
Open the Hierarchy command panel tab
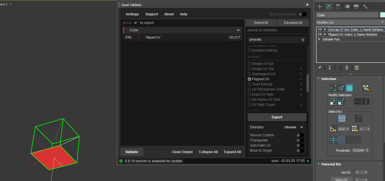pos(338,7)
